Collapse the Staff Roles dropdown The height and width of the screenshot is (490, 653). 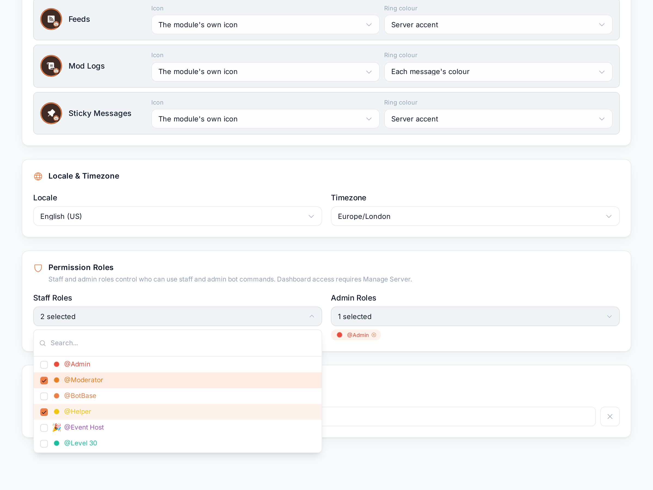click(x=177, y=316)
